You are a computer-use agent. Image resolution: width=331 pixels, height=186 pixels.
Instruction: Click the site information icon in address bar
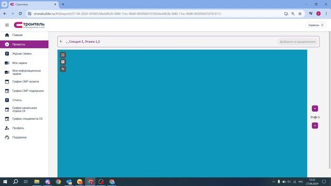point(29,14)
